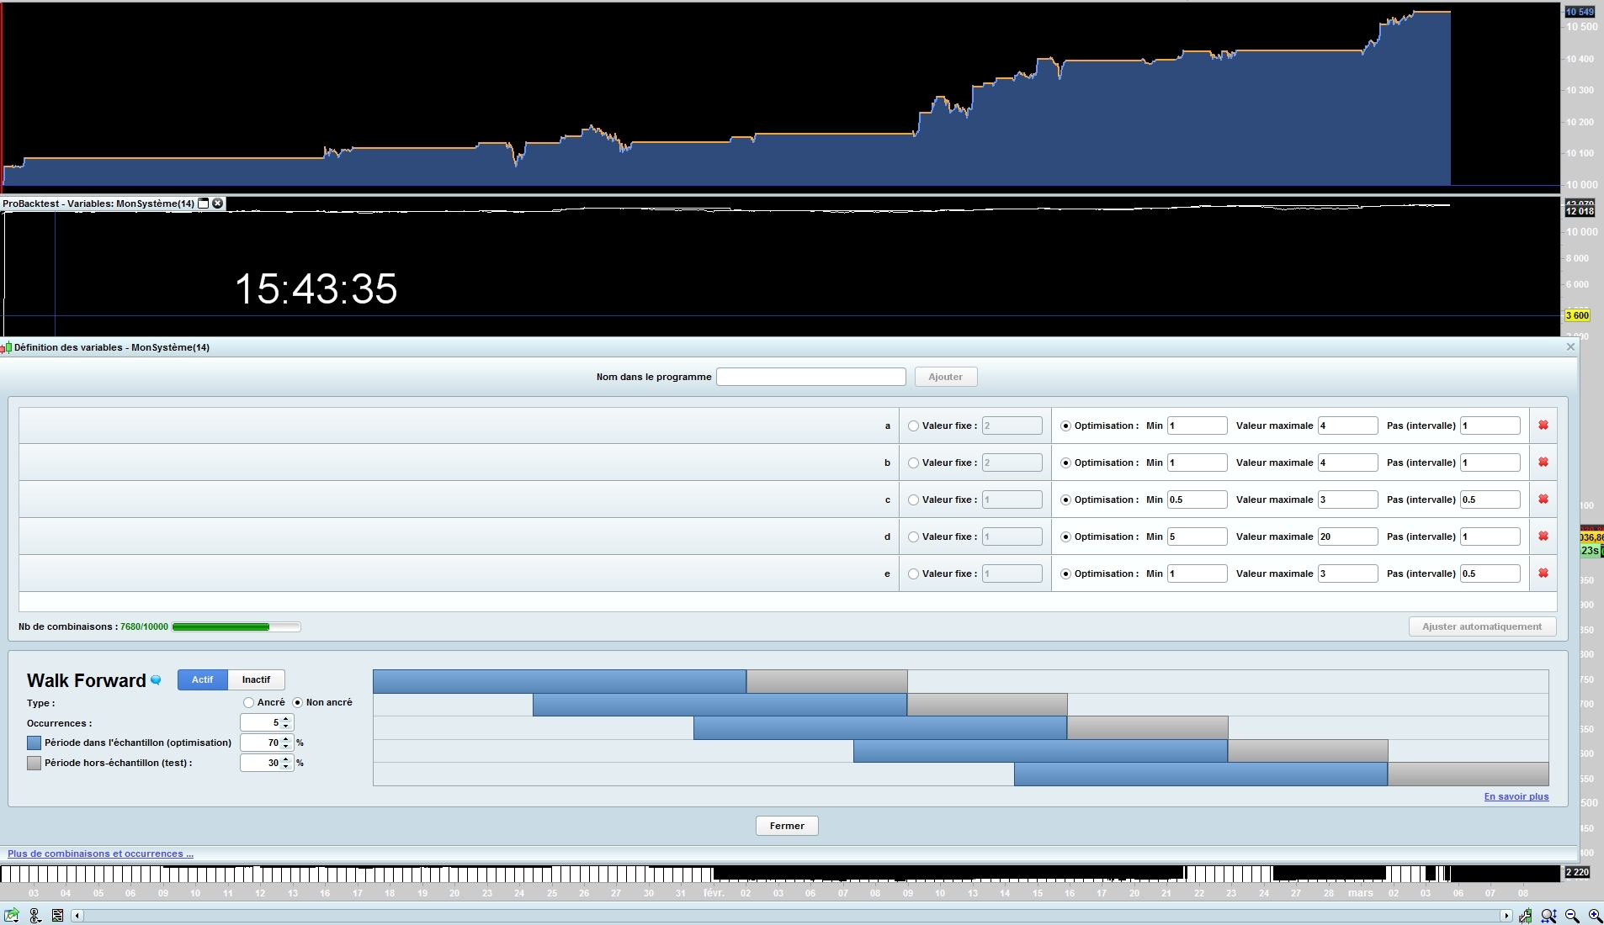
Task: Select Valeur fixe for variable d
Action: [913, 537]
